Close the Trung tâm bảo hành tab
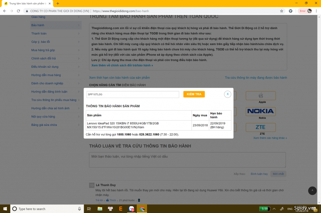 point(50,3)
